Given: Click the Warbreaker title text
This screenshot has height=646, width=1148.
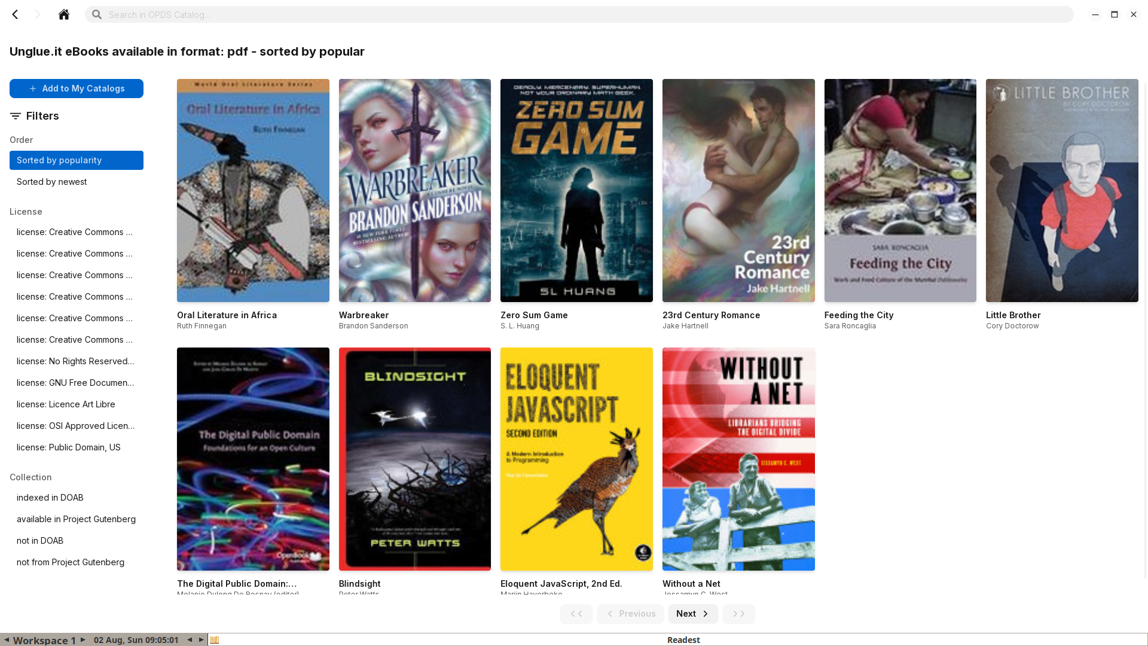Looking at the screenshot, I should [364, 315].
